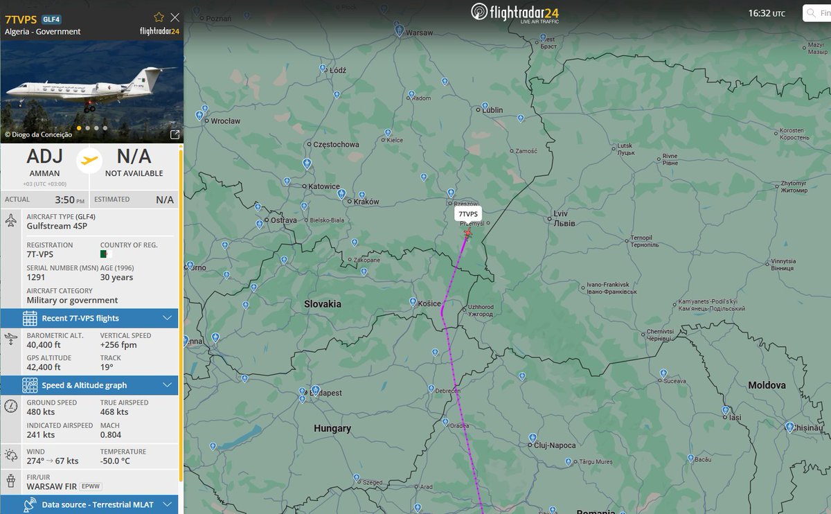
Task: Select the second aircraft photo dot
Action: point(87,128)
